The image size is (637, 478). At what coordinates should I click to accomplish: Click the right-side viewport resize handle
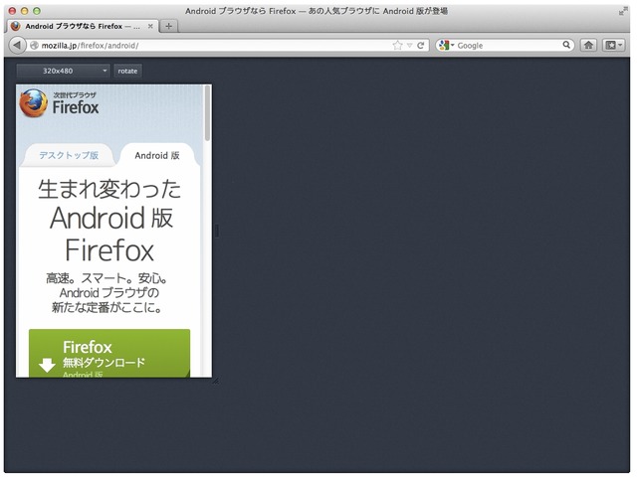[x=217, y=231]
